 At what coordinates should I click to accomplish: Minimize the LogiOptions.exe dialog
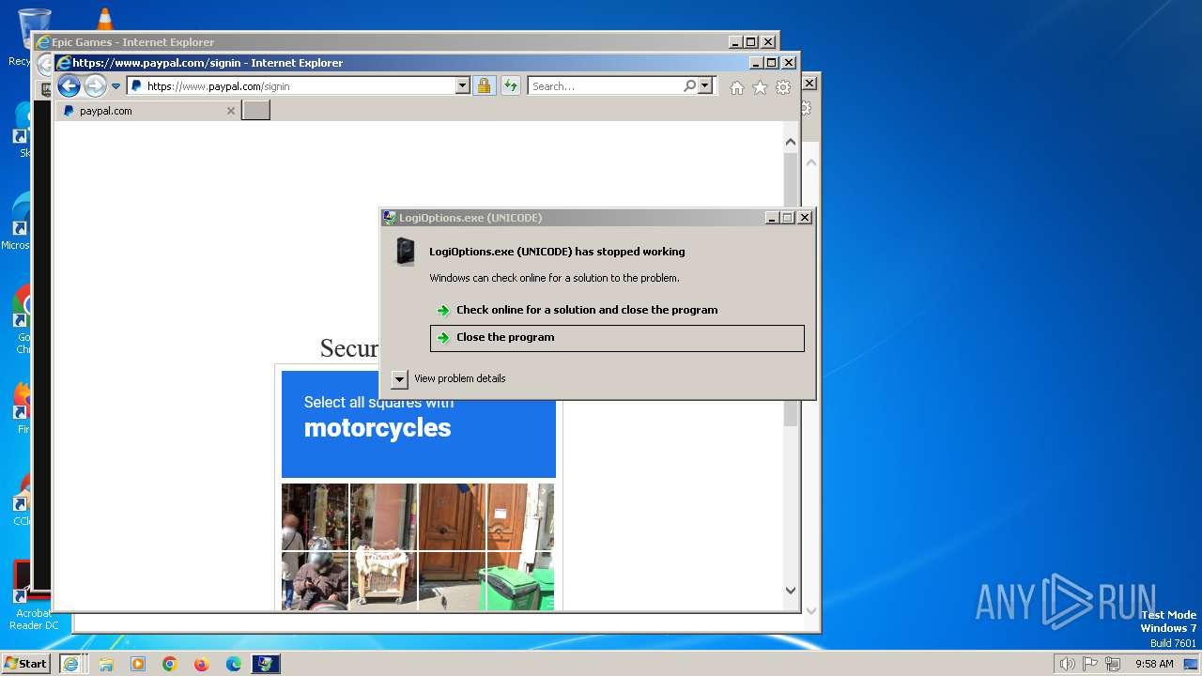pos(772,218)
